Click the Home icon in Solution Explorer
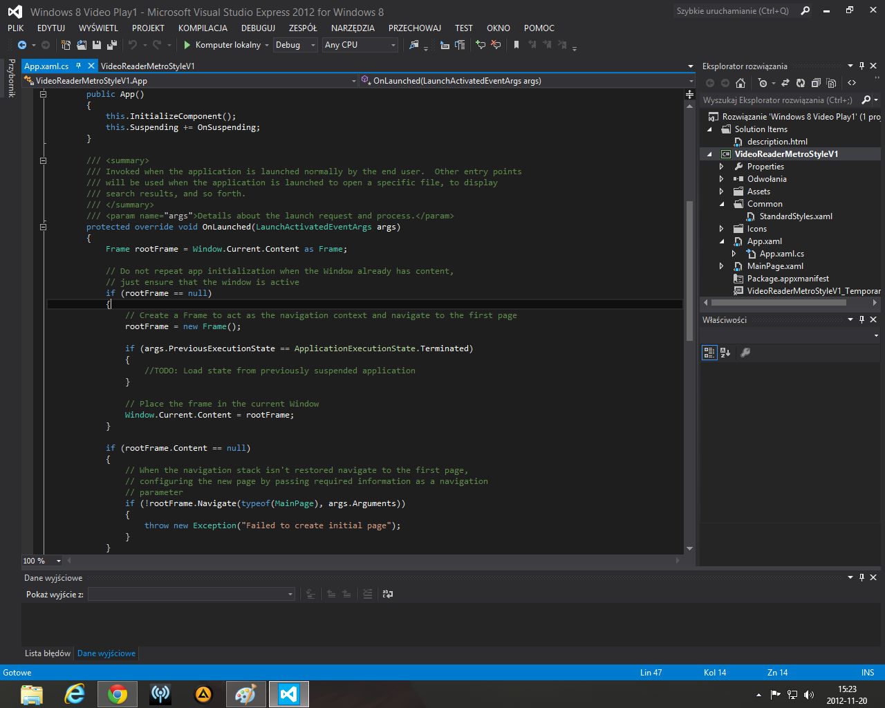The width and height of the screenshot is (885, 708). click(740, 83)
